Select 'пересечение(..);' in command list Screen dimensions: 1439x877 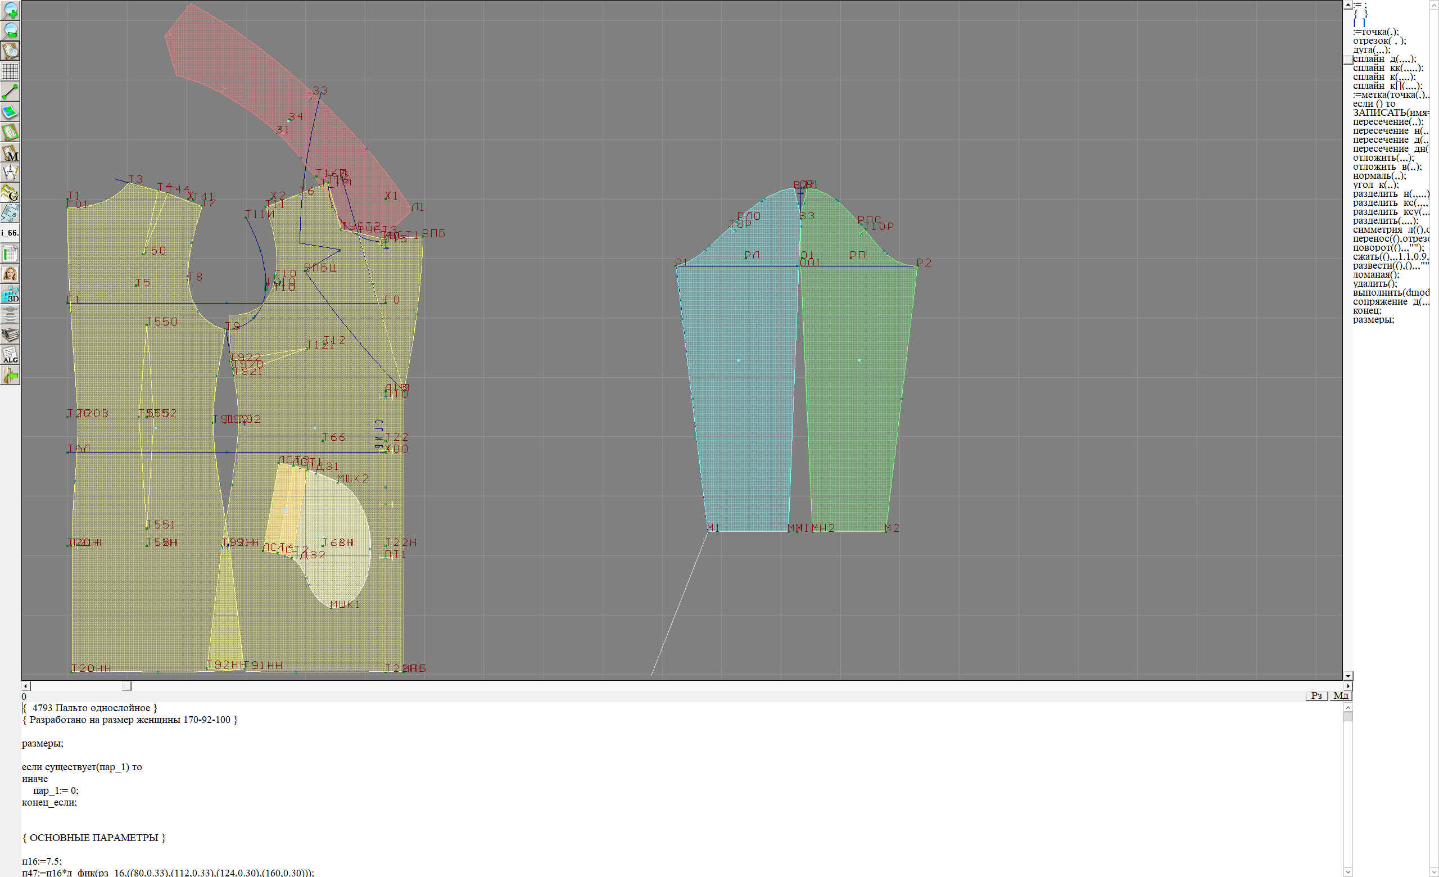pyautogui.click(x=1388, y=122)
